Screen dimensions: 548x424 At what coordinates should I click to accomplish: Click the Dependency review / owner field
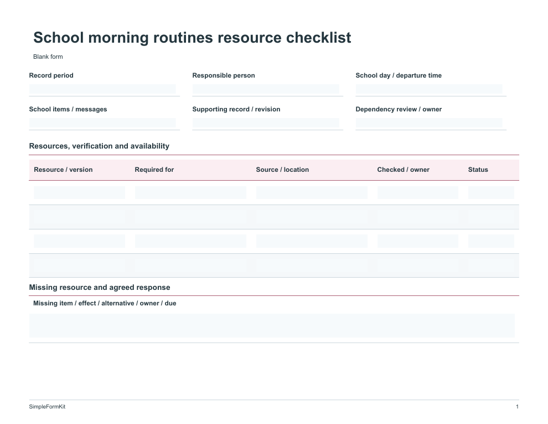[429, 123]
